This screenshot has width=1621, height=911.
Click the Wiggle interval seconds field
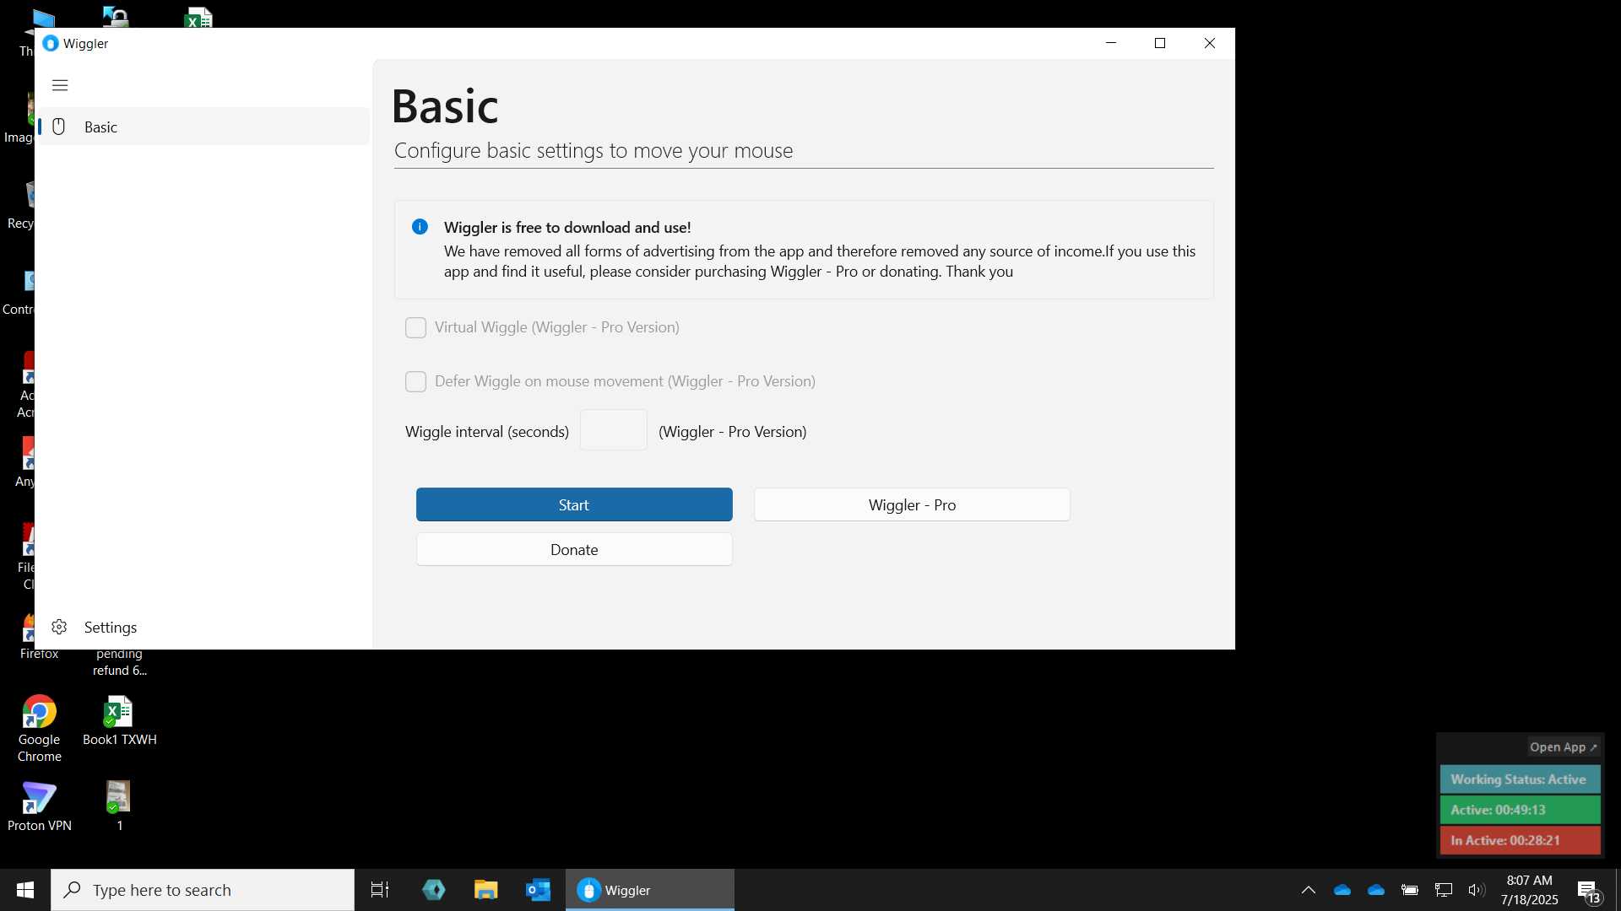[614, 430]
